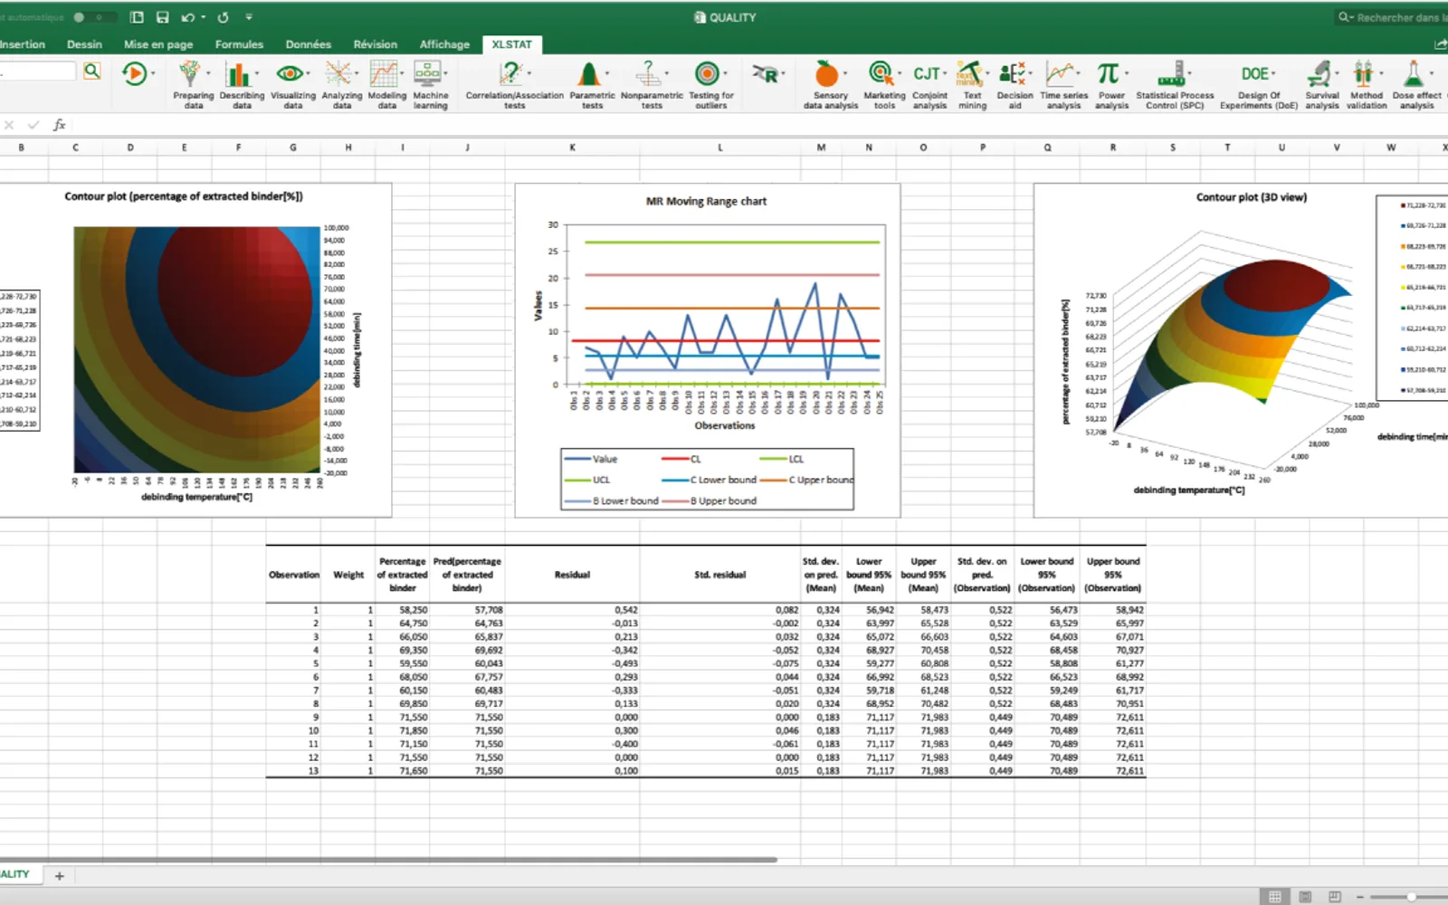Click the horizontal scrollbar at the bottom
The height and width of the screenshot is (905, 1448).
tap(388, 859)
